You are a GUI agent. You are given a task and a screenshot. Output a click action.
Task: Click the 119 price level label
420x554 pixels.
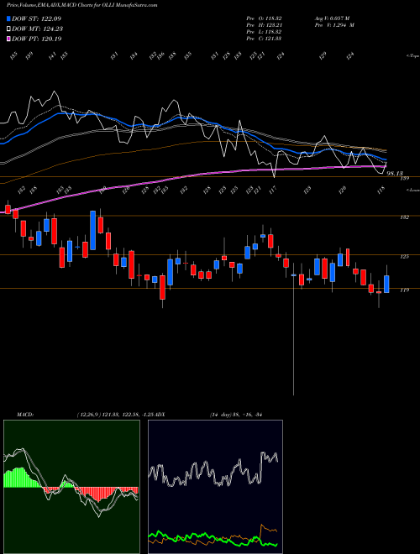point(405,290)
